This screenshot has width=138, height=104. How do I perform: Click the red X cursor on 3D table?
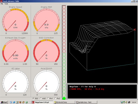click(x=135, y=30)
